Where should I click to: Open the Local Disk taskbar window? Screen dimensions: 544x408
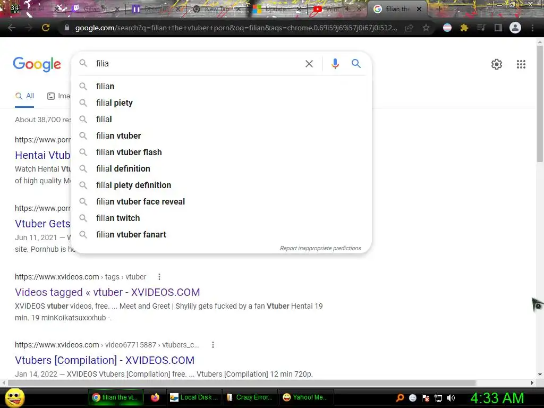(x=194, y=397)
